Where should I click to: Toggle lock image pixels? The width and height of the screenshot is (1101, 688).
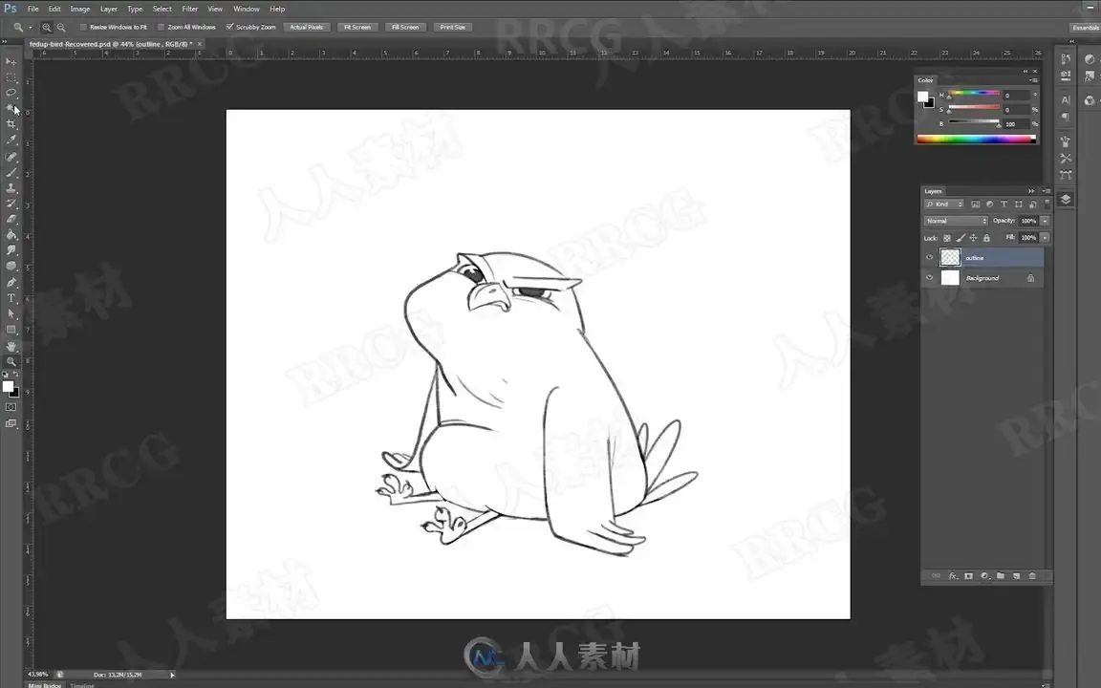(961, 238)
